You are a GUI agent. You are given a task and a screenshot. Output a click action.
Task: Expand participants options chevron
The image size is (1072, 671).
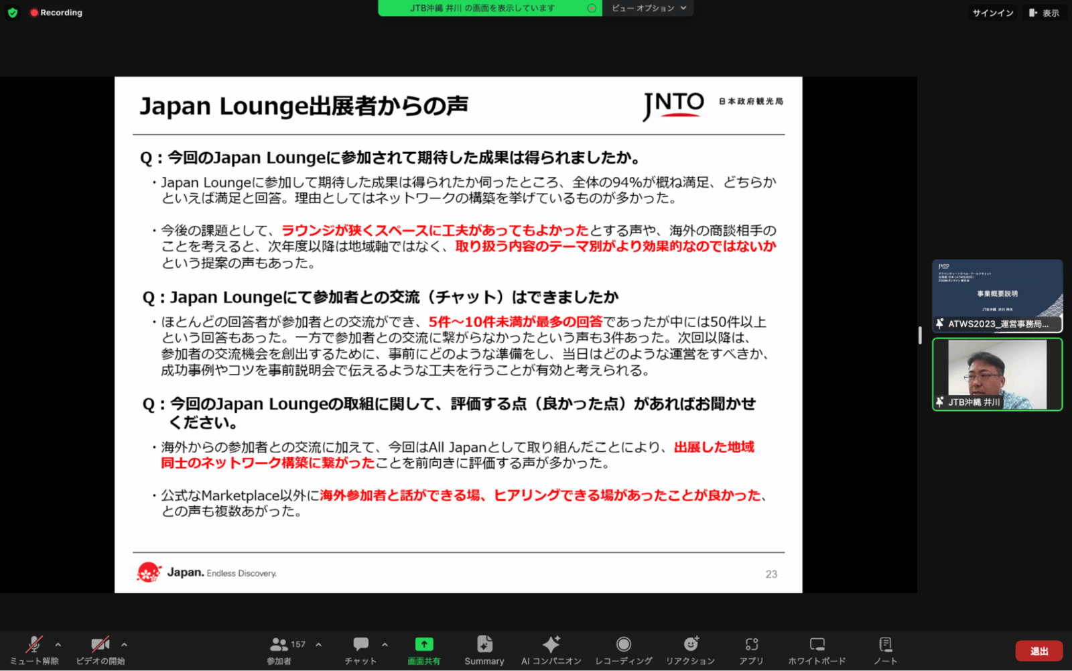[x=318, y=645]
